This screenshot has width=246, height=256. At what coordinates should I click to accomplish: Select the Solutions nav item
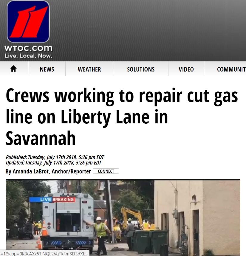[x=141, y=69]
